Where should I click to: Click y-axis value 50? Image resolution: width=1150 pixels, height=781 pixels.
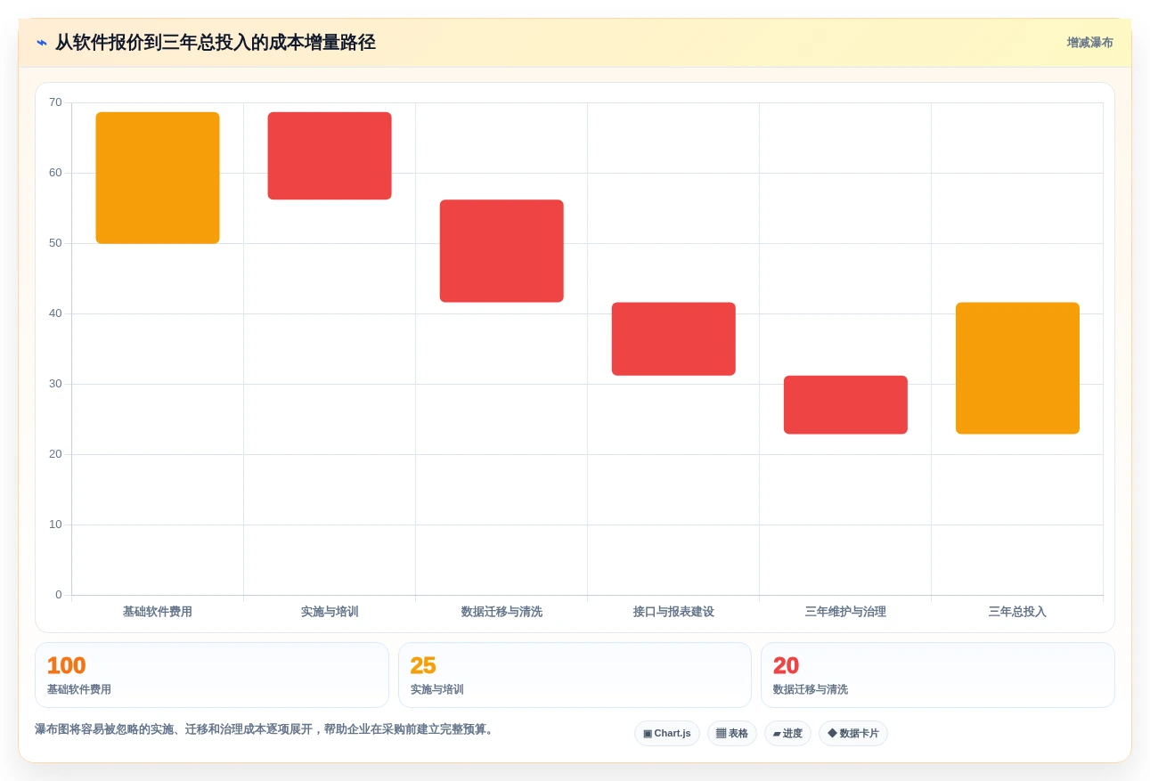[x=55, y=243]
